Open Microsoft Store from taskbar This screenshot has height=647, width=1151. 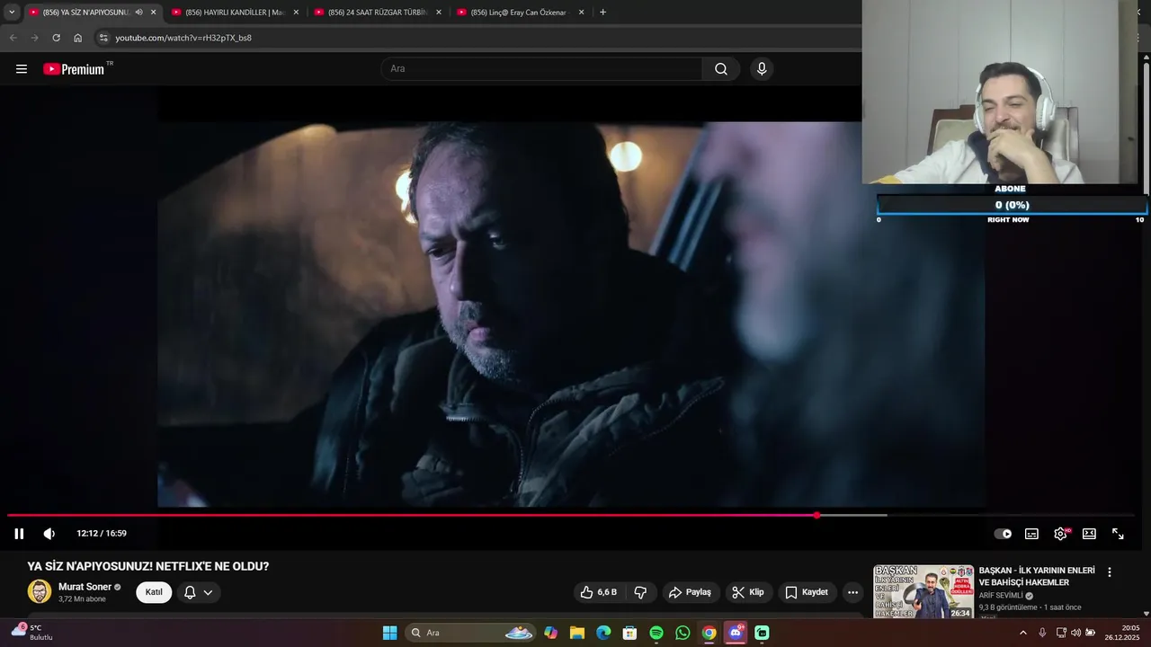(x=629, y=633)
